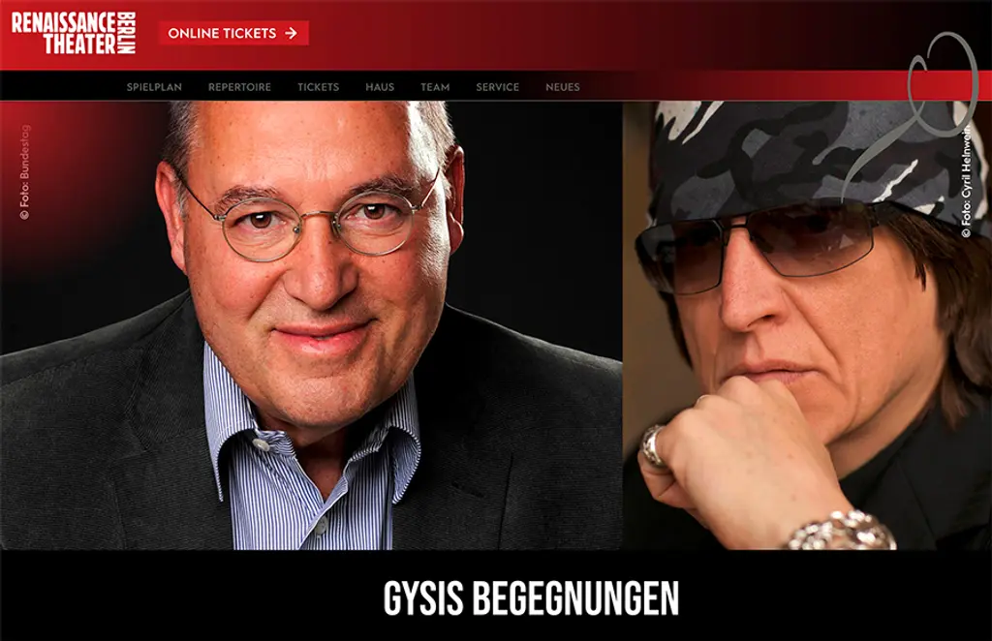Click the arrow icon inside Online Tickets
992x641 pixels.
(x=291, y=33)
